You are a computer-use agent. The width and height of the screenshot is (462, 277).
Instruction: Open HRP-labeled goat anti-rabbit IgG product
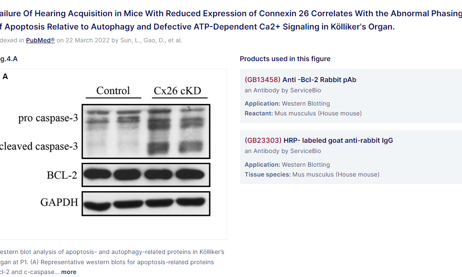tap(338, 140)
